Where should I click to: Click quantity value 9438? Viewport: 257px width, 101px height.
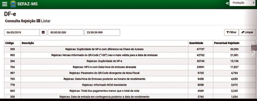click(x=201, y=79)
